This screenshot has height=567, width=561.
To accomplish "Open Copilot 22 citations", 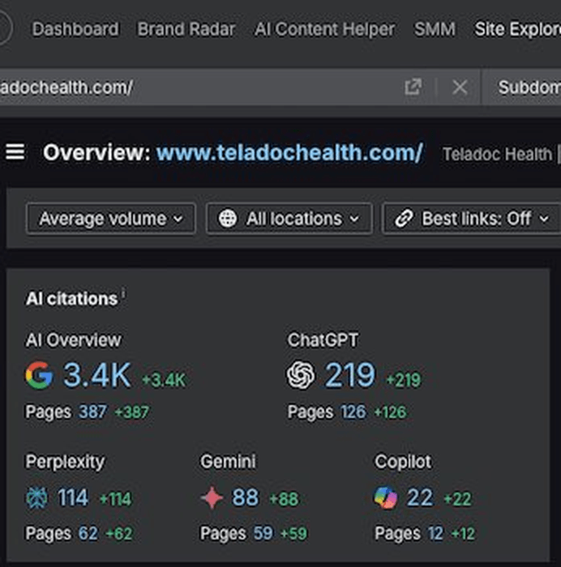I will coord(420,498).
